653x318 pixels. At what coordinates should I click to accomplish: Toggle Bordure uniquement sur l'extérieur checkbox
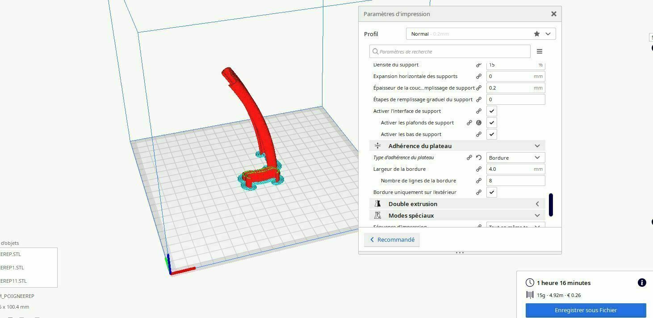pyautogui.click(x=492, y=192)
